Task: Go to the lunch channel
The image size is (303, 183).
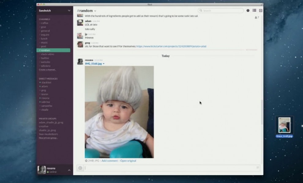Action: click(x=44, y=39)
